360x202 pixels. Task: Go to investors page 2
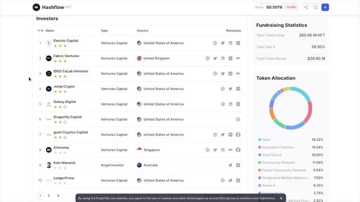pos(49,196)
